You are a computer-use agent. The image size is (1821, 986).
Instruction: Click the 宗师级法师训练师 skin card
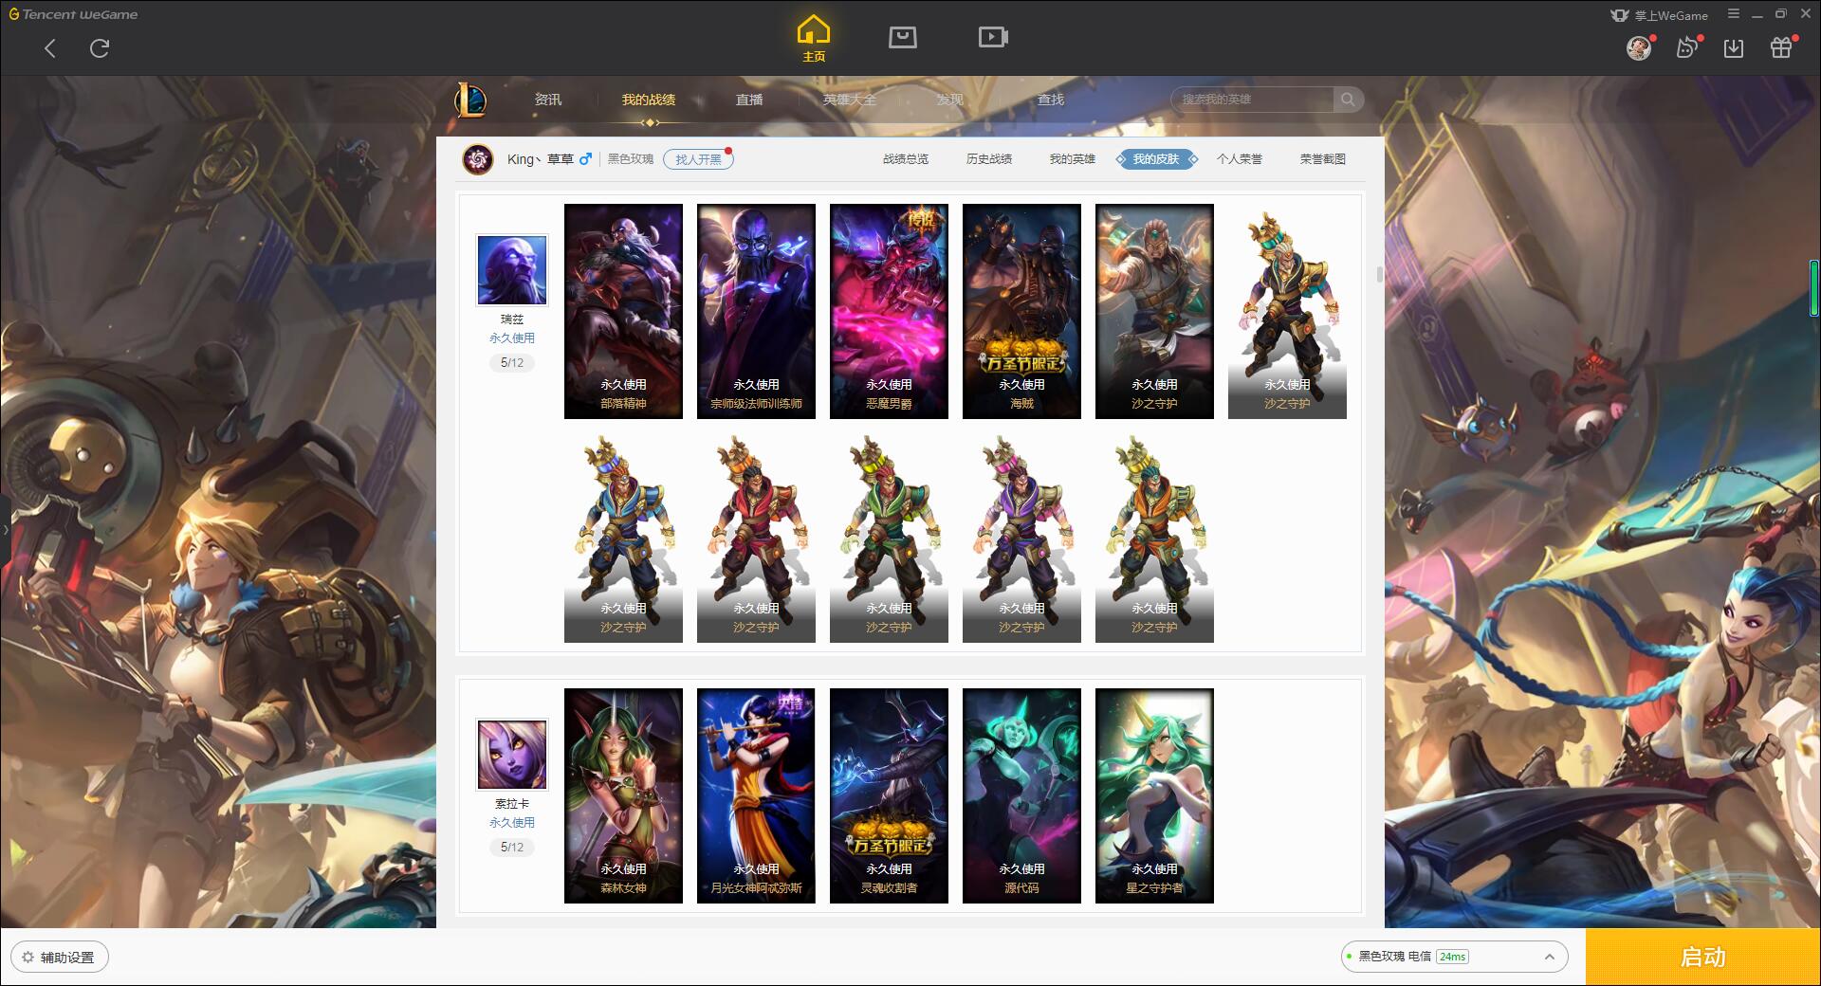pyautogui.click(x=756, y=311)
